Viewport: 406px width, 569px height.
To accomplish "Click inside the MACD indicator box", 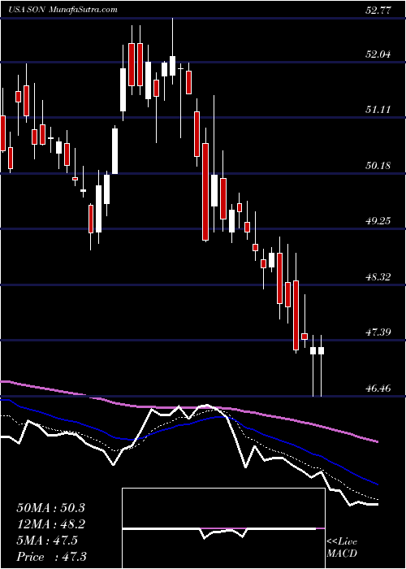I will click(x=223, y=528).
